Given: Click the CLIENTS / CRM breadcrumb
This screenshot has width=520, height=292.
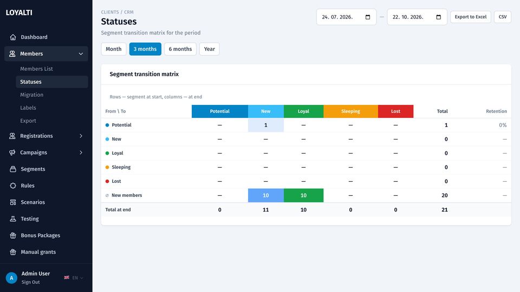Looking at the screenshot, I should pyautogui.click(x=118, y=12).
